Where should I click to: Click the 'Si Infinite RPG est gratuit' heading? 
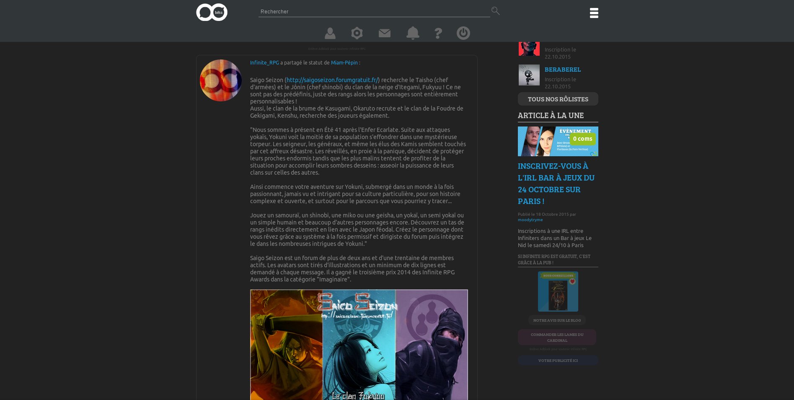click(554, 260)
